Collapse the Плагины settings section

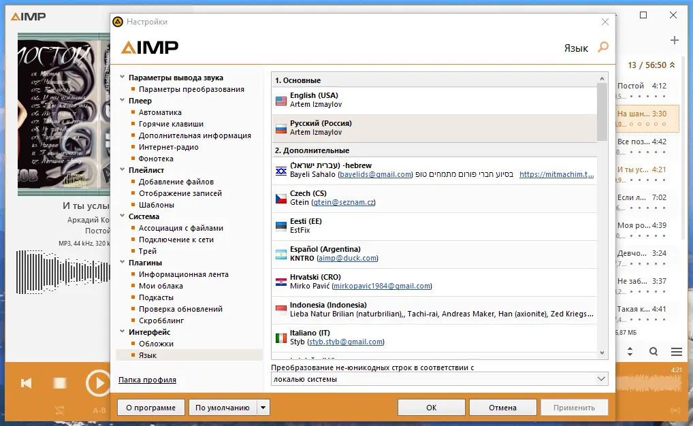click(x=125, y=262)
